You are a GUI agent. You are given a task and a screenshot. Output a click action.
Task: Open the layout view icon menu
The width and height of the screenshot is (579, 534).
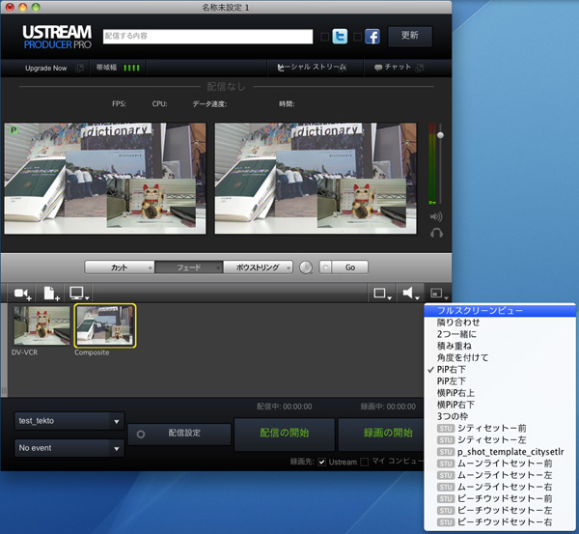pos(383,293)
